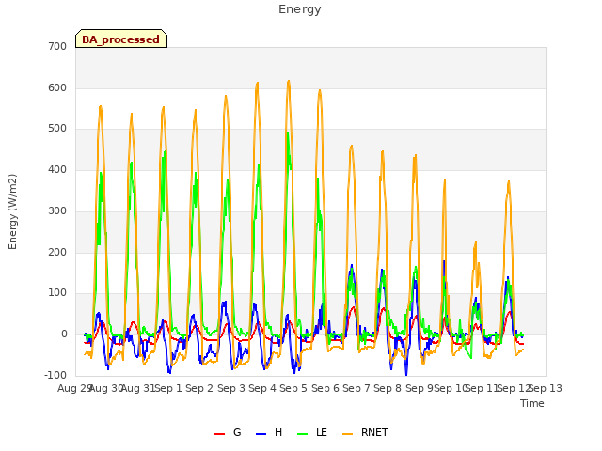Click the Sep 7 x-axis date label
This screenshot has width=602, height=451.
(x=356, y=388)
